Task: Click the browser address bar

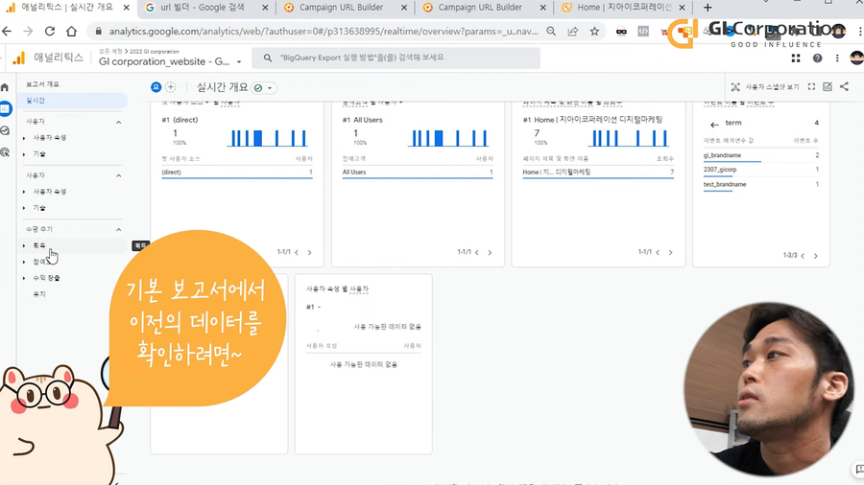Action: [x=324, y=32]
